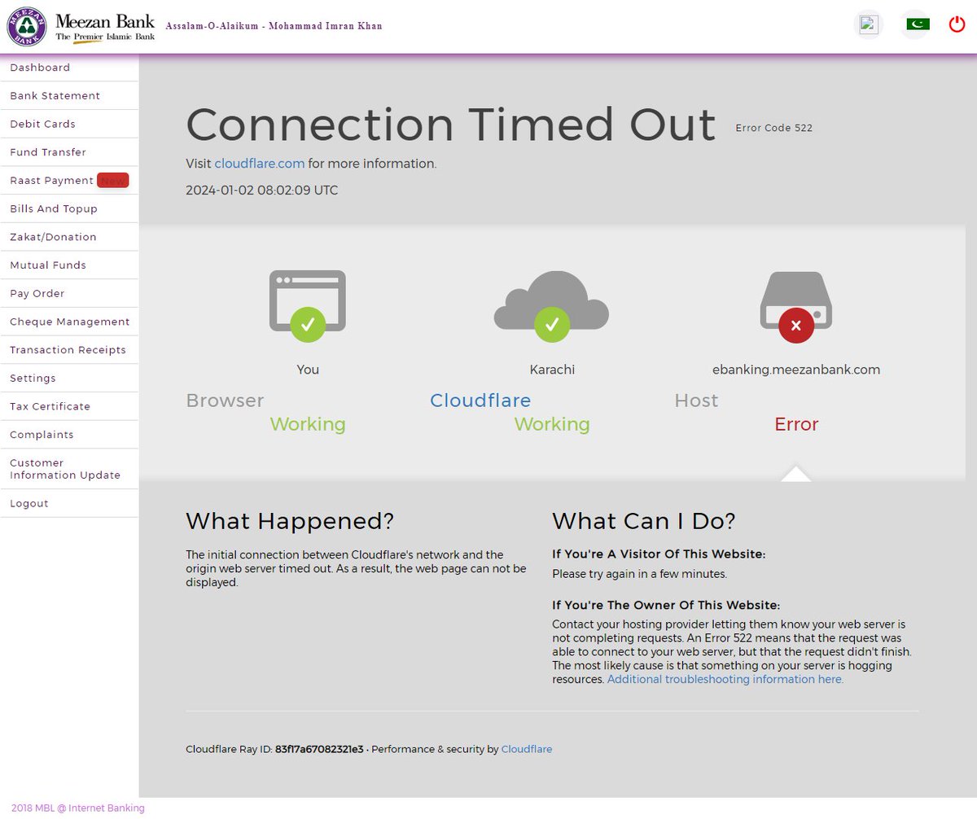This screenshot has height=819, width=977.
Task: Open Additional troubleshooting information here link
Action: pos(725,679)
